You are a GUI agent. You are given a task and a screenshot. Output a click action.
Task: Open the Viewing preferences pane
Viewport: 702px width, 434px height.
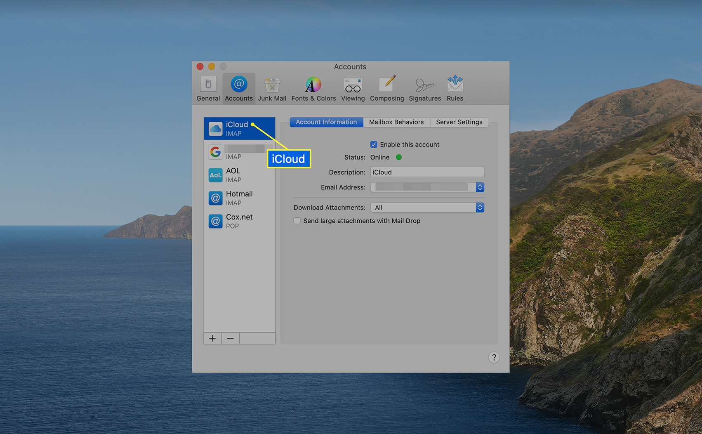(x=353, y=88)
